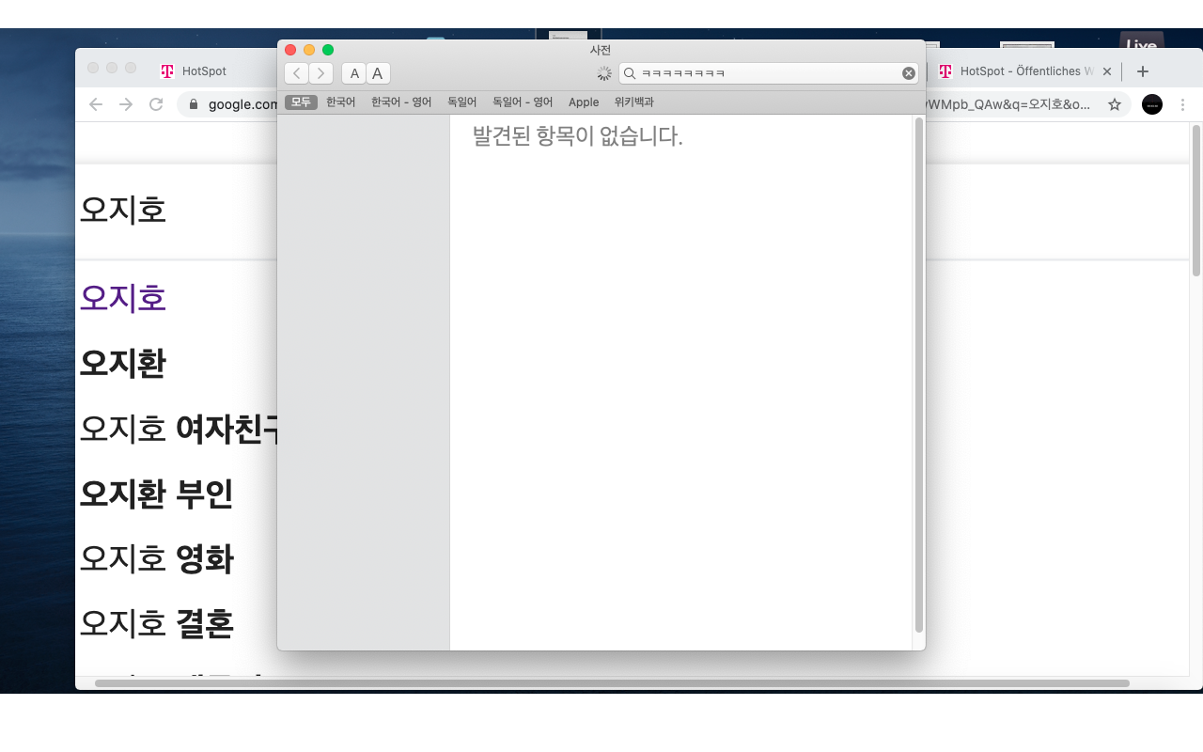The image size is (1203, 752).
Task: Switch to the 독일어 dictionary tab
Action: (x=462, y=102)
